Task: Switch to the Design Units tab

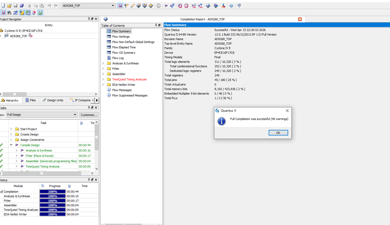Action: coord(53,100)
